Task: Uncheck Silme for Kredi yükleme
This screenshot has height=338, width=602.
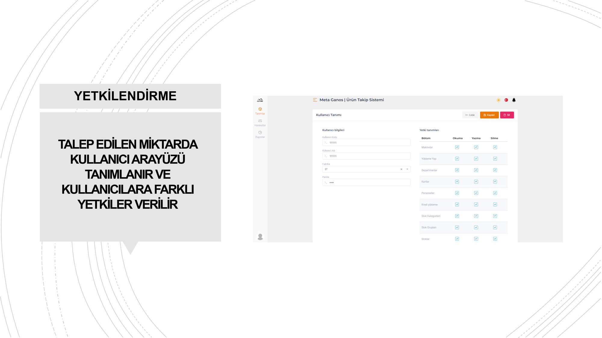Action: tap(495, 204)
